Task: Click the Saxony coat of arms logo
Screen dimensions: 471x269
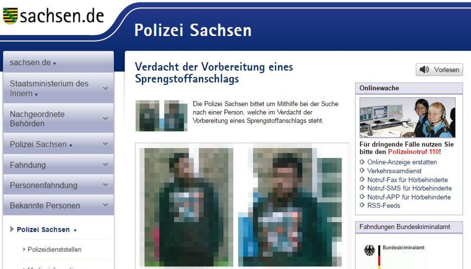Action: coord(11,16)
